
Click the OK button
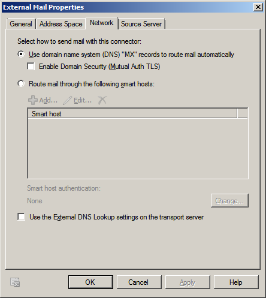pos(90,282)
